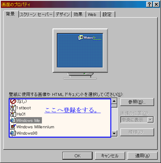Switch to the スクリーン セーバー tab

pos(36,14)
